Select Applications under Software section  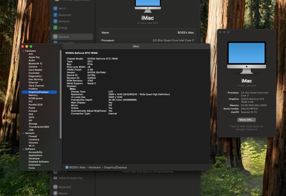pos(35,155)
